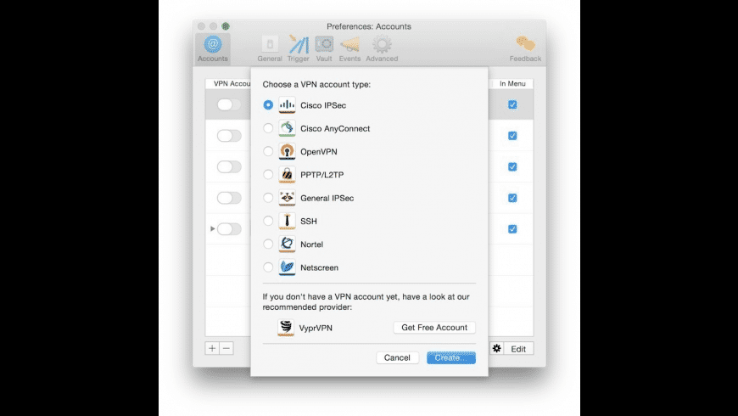Click the OpenVPN keyhole icon

pos(287,151)
